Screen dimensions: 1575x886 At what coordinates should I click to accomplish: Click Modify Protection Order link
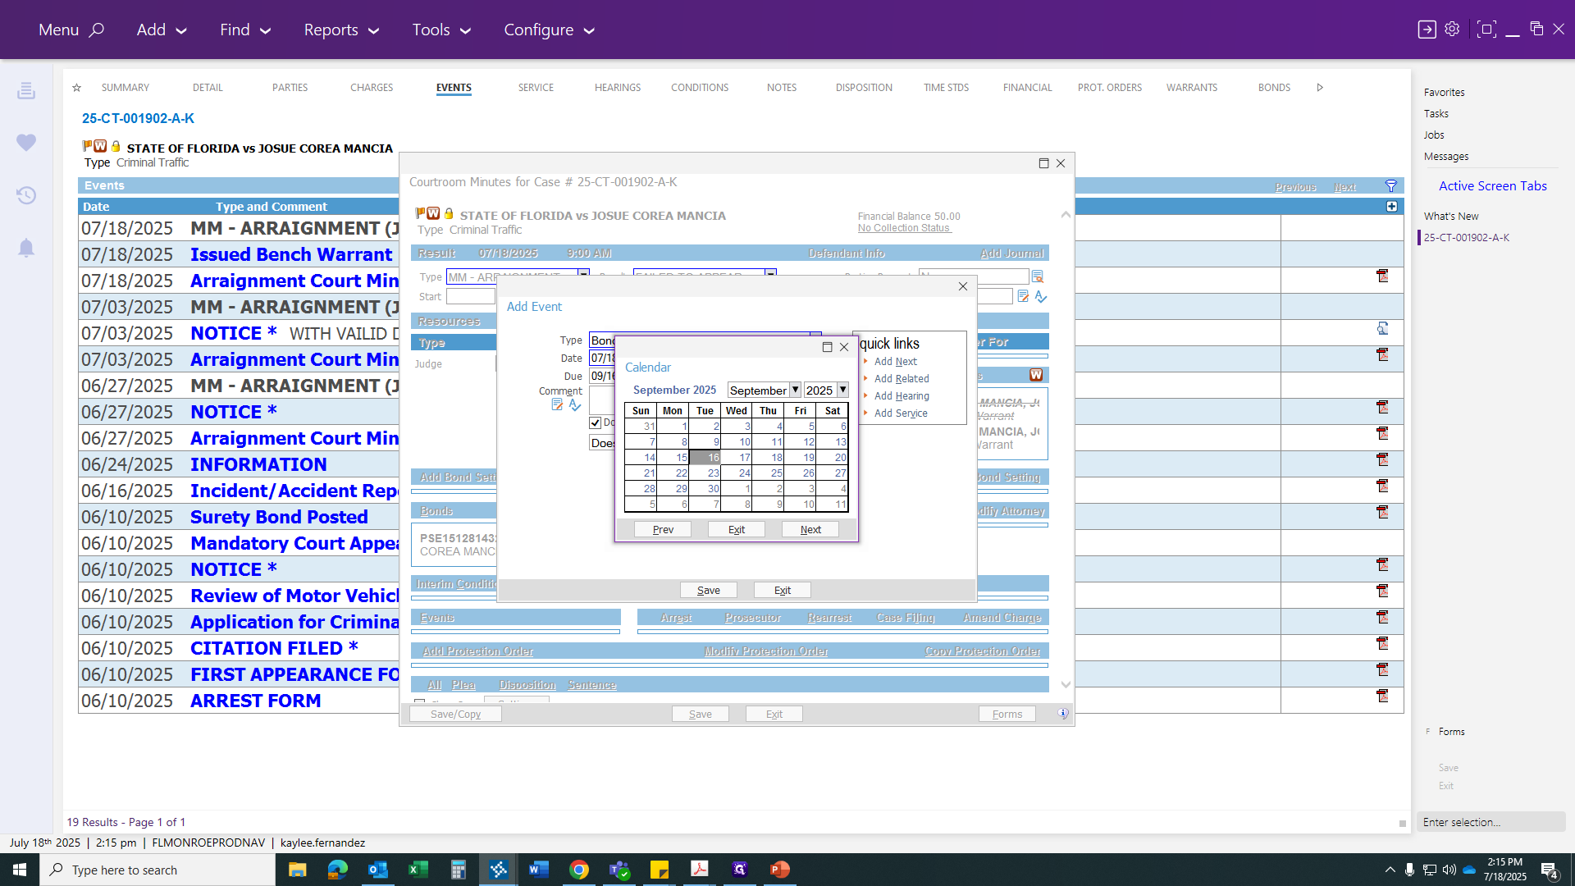pyautogui.click(x=766, y=651)
